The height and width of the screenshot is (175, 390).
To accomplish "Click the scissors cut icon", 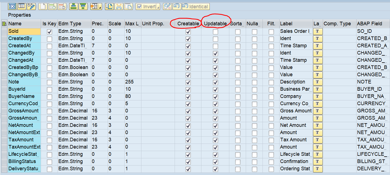I will click(119, 6).
